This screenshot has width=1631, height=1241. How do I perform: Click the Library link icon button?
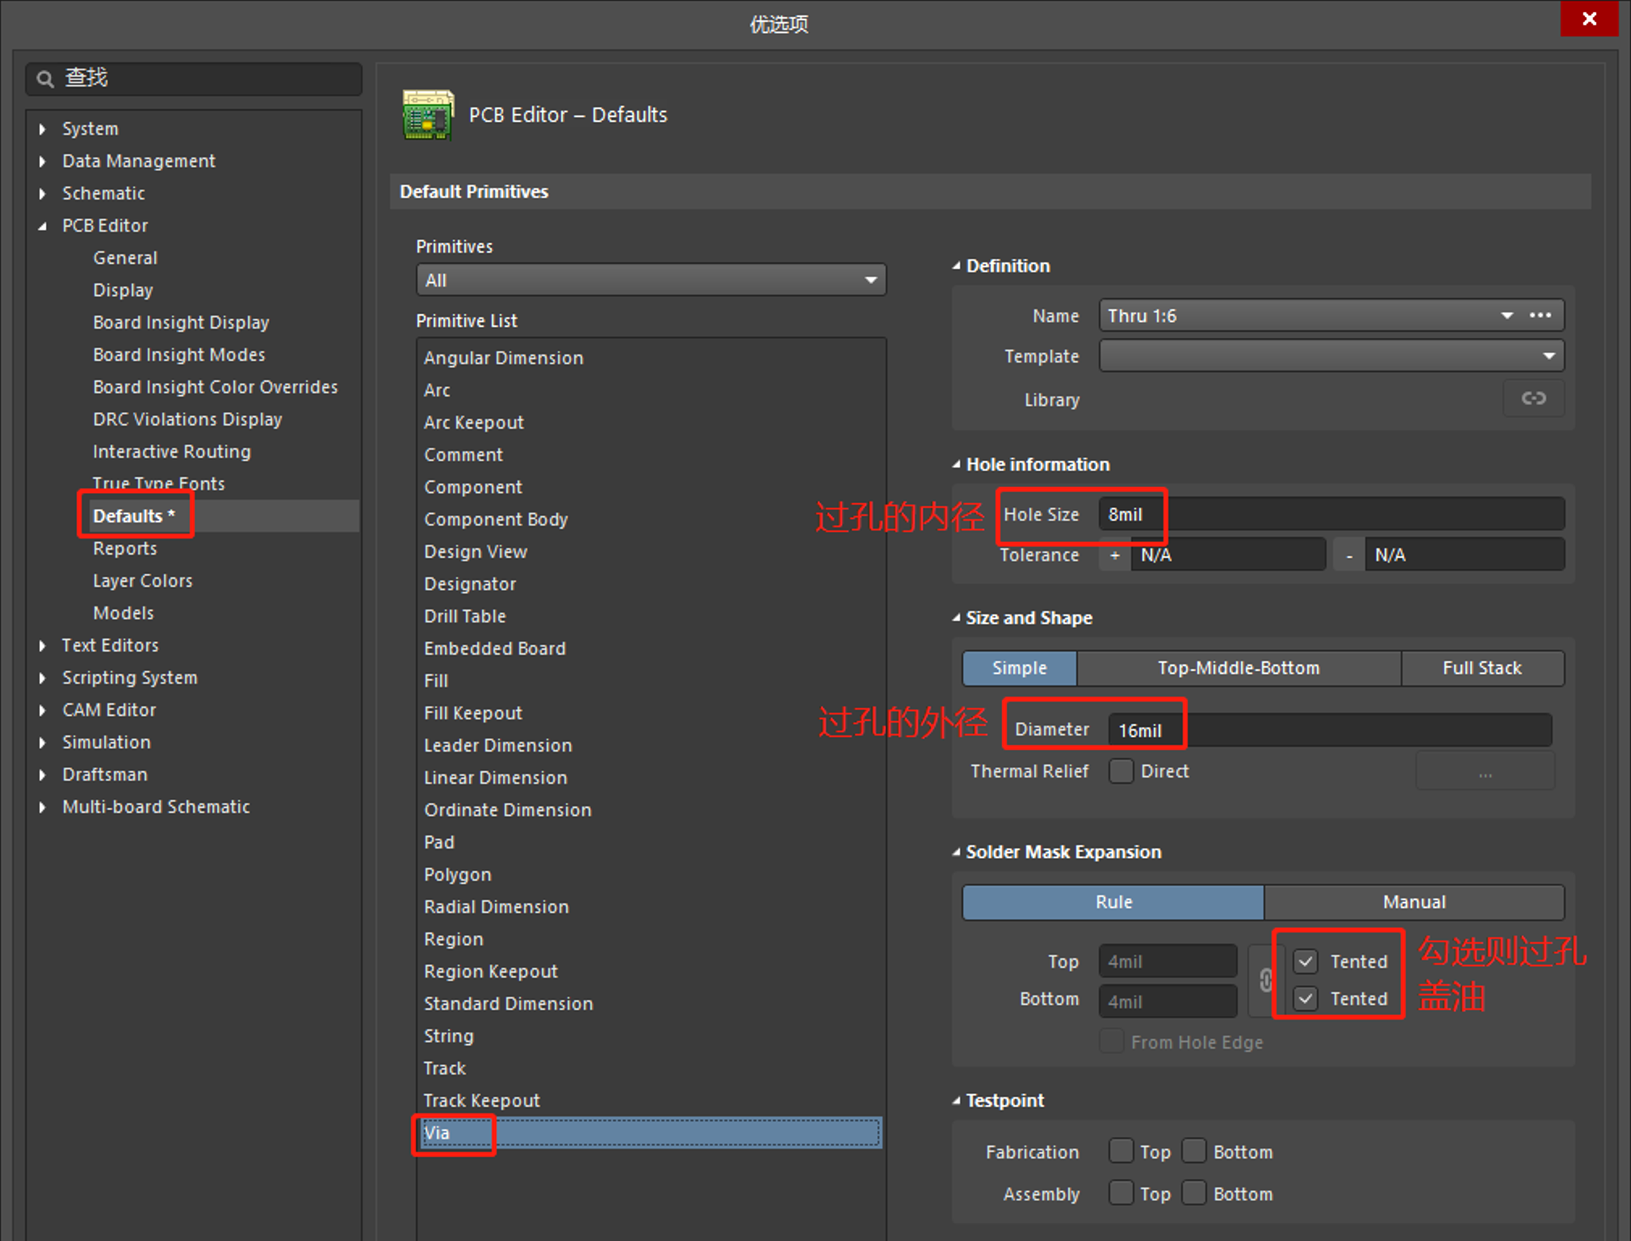(x=1533, y=399)
